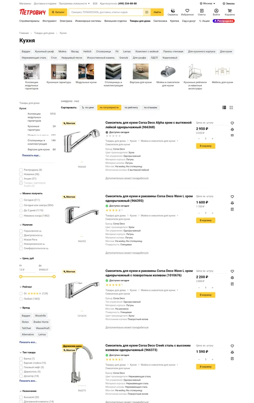Screen dimensions: 254x403
Task: Click В корзину for the 1 600 ₽ faucet
Action: click(x=205, y=221)
